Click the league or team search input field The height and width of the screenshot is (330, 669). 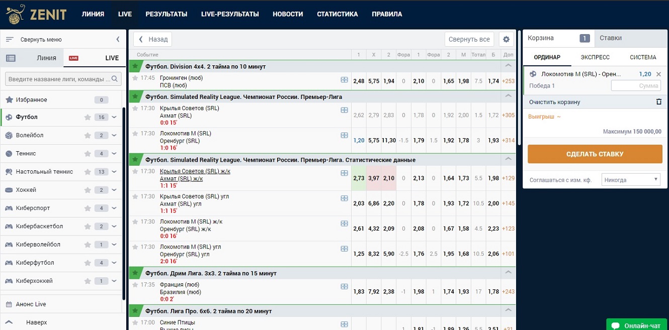point(59,79)
